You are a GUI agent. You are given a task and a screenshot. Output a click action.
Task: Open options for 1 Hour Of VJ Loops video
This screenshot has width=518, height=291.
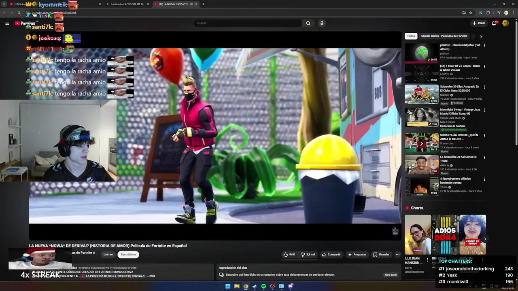[484, 66]
